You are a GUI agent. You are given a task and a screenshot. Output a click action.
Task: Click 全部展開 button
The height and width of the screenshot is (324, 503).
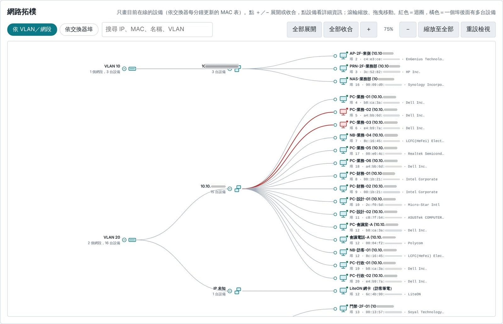(304, 30)
